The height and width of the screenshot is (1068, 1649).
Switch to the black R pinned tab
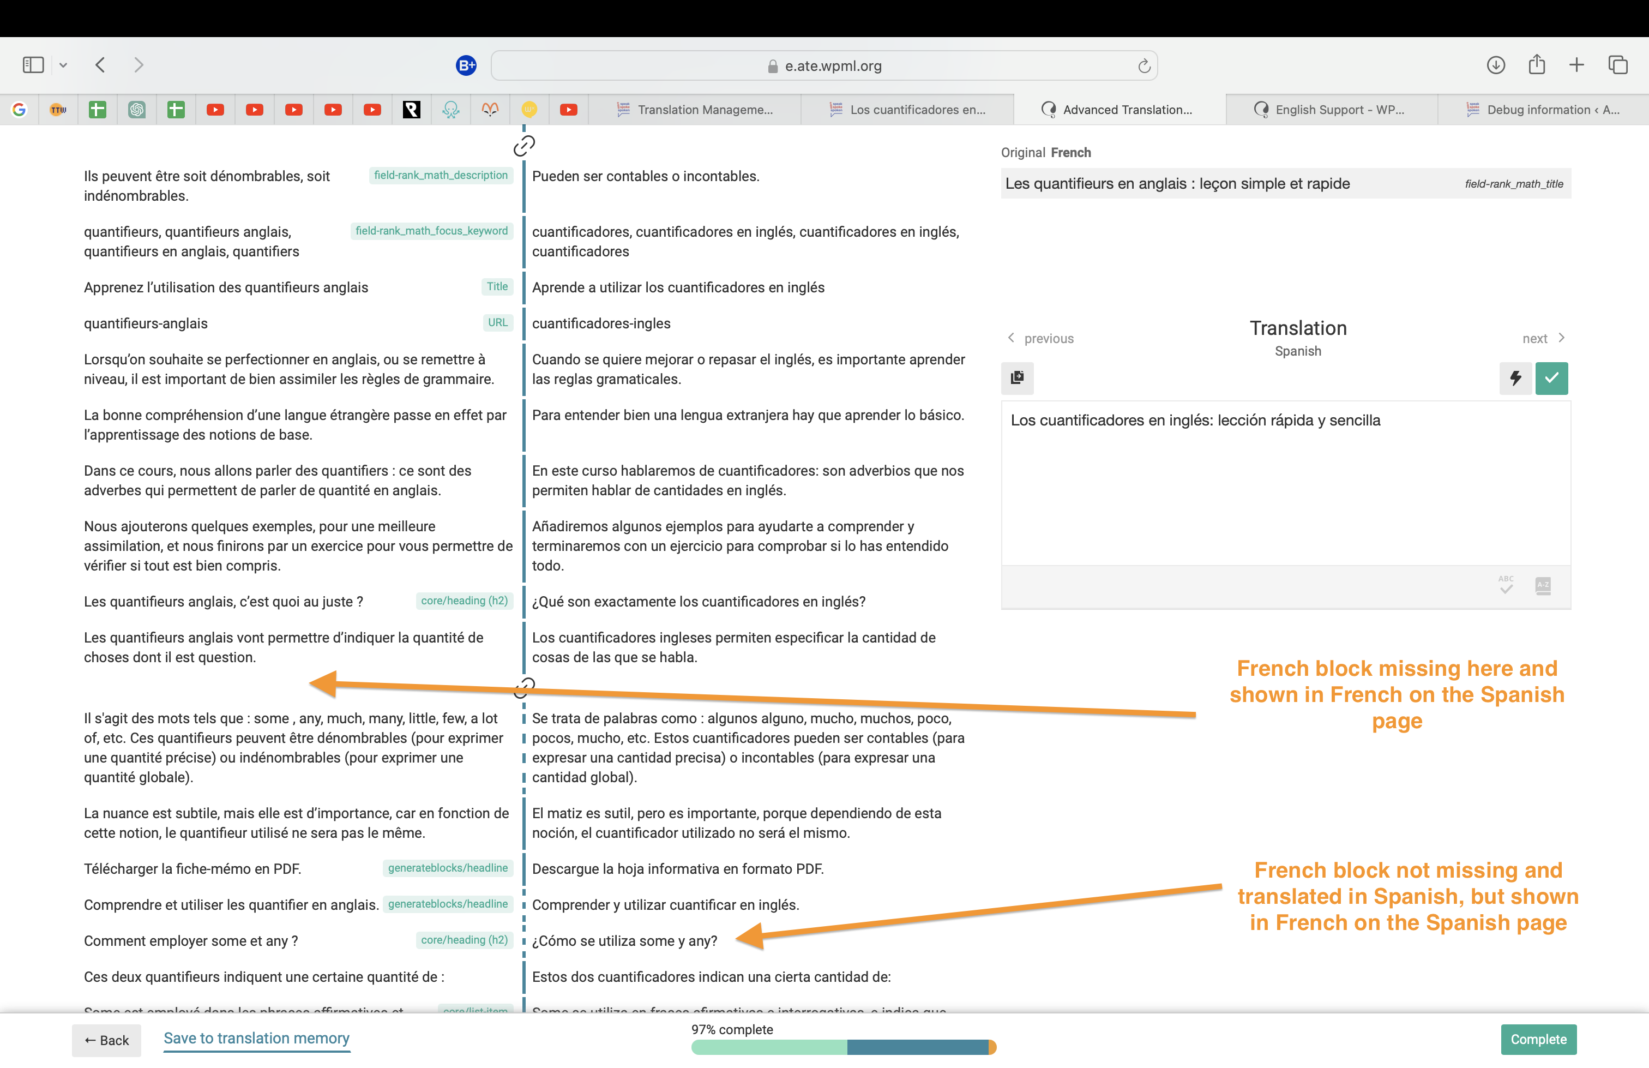point(412,110)
